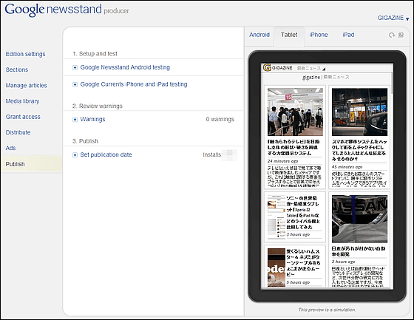Open the GIGAZINE account dropdown
The height and width of the screenshot is (320, 414).
click(x=393, y=18)
